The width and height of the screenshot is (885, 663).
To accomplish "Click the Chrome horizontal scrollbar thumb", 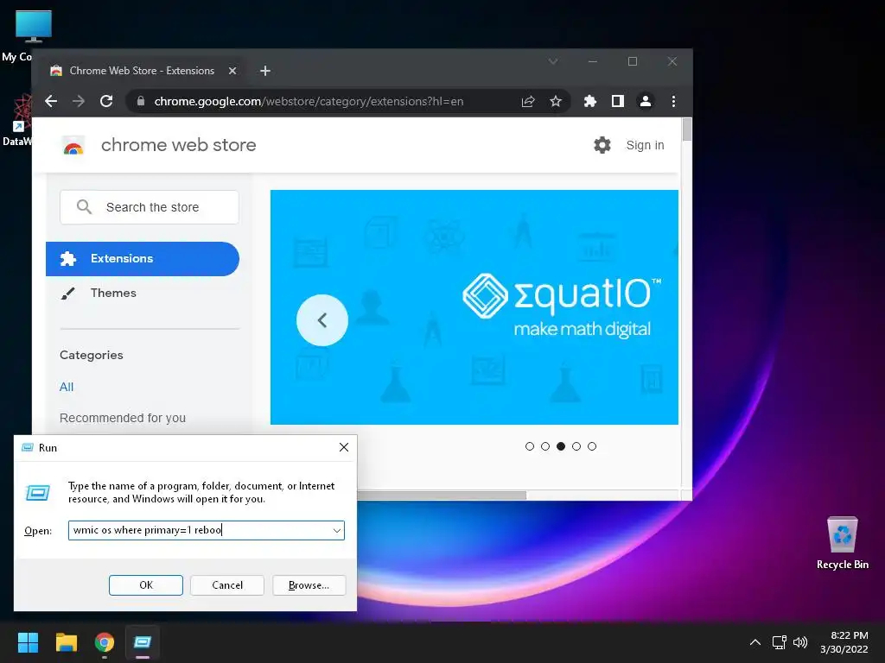I will click(x=442, y=496).
